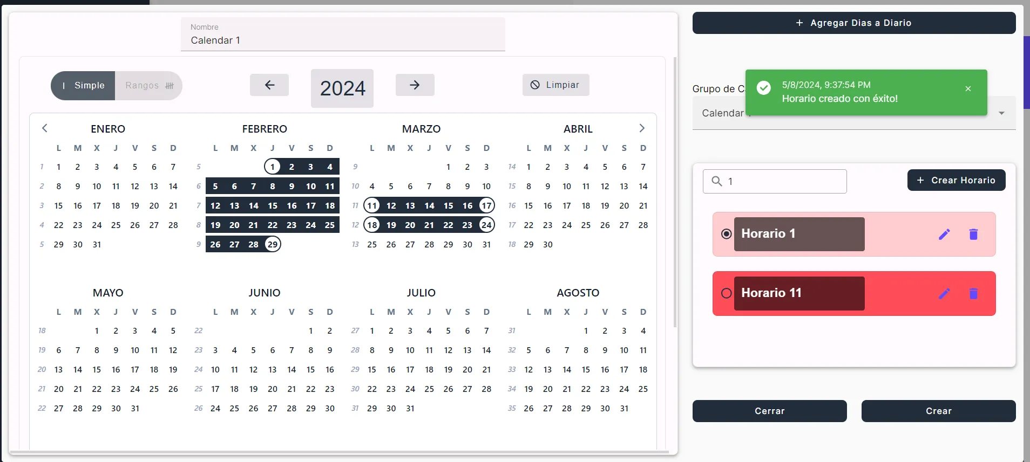The height and width of the screenshot is (462, 1030).
Task: Go to previous year with left arrow
Action: (x=269, y=85)
